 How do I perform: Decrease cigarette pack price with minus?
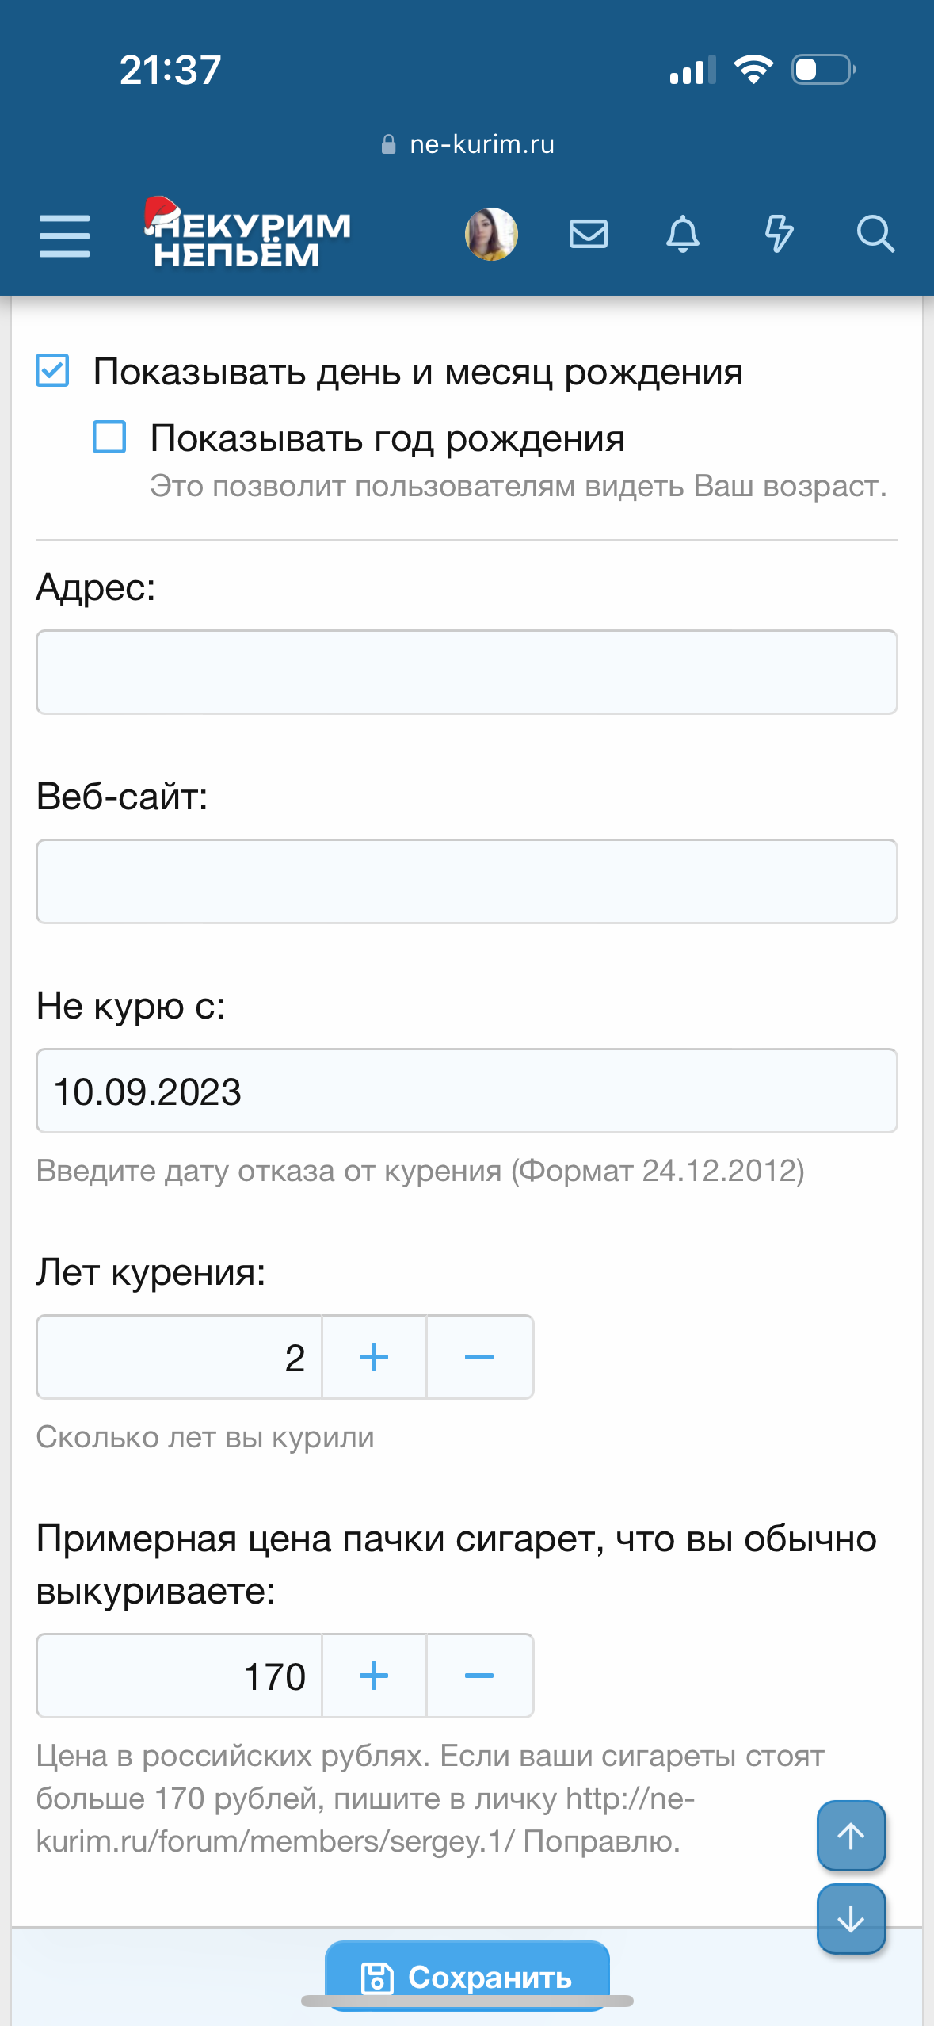tap(479, 1676)
